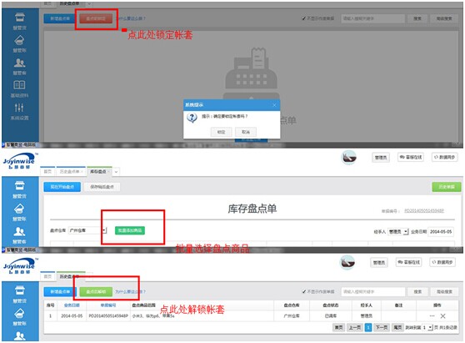This screenshot has width=465, height=343.
Task: Open 历史单据 green button
Action: click(x=447, y=187)
